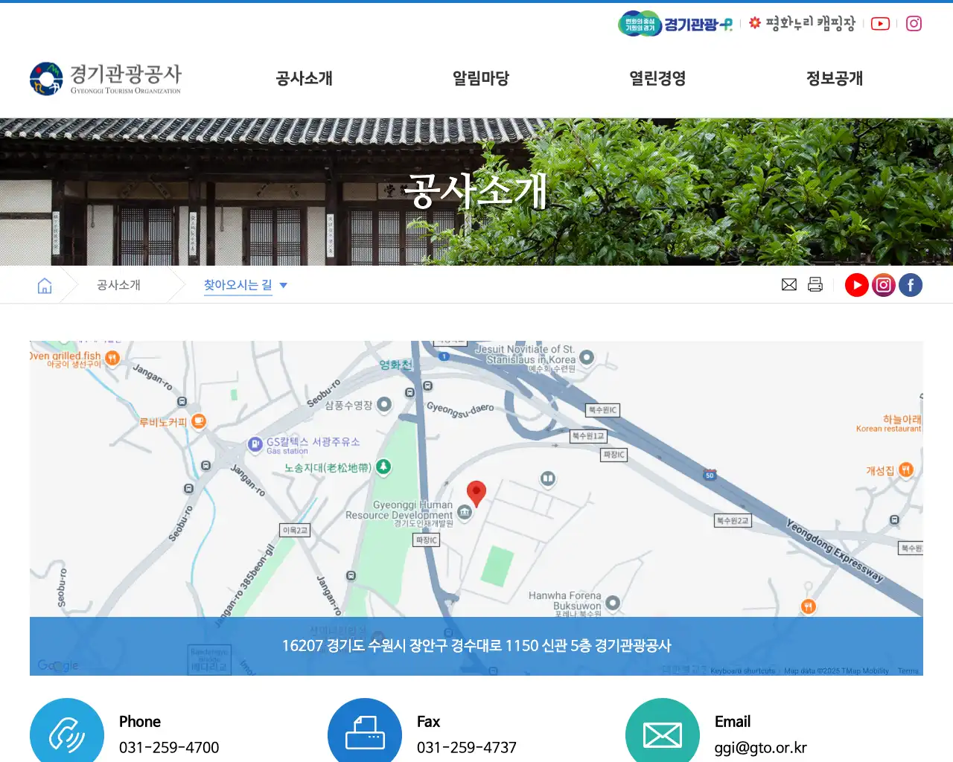Click the Gyeonggi Human Resource Development marker
This screenshot has height=762, width=953.
point(465,511)
